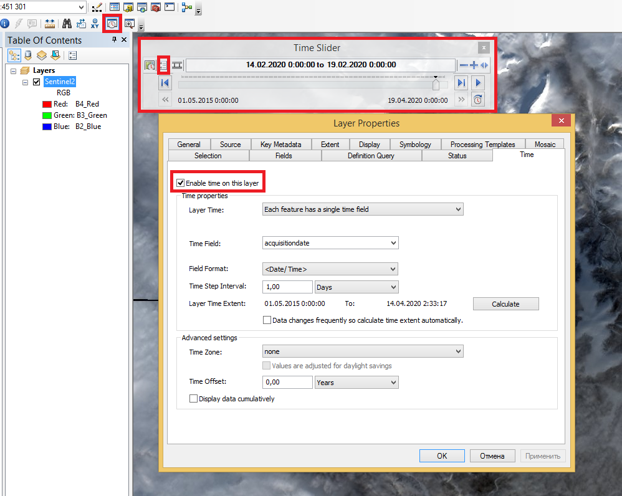
Task: Switch to List By Visibility view
Action: click(42, 55)
